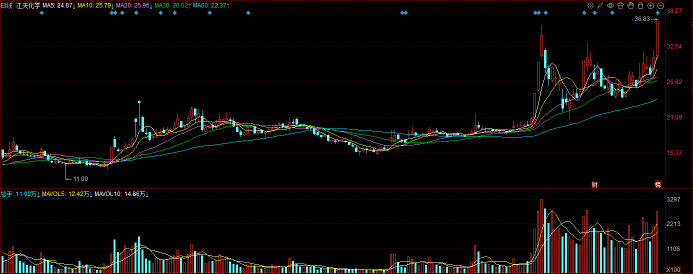Click the 3297 volume axis label
This screenshot has height=274, width=693.
[x=673, y=199]
